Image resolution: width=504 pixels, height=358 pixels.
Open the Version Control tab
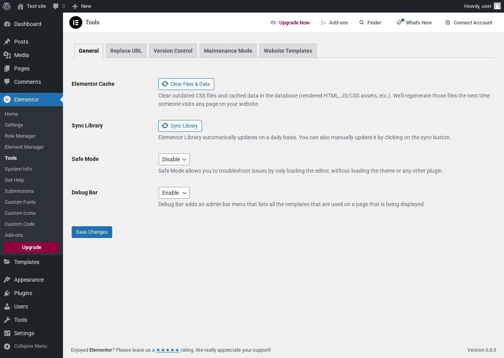(x=173, y=51)
